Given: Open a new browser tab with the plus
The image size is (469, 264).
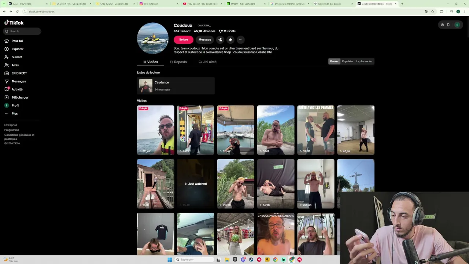Looking at the screenshot, I should tap(402, 4).
